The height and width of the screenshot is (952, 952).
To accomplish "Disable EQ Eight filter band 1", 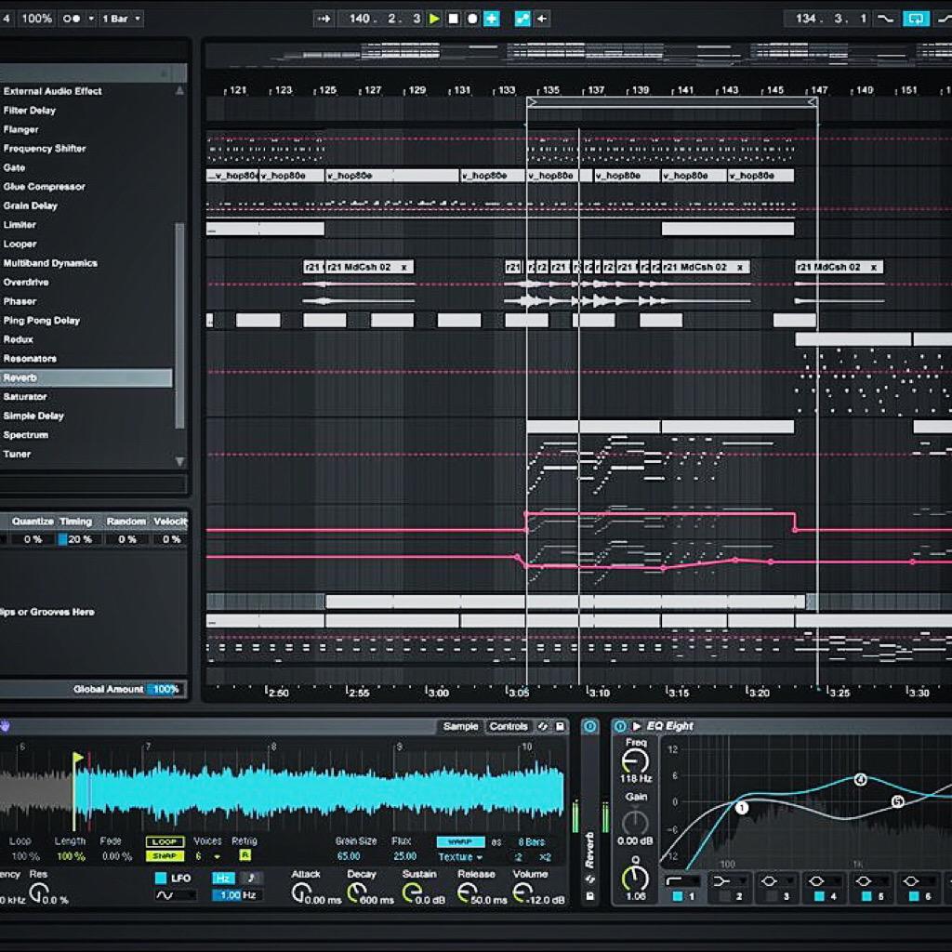I will coord(677,896).
